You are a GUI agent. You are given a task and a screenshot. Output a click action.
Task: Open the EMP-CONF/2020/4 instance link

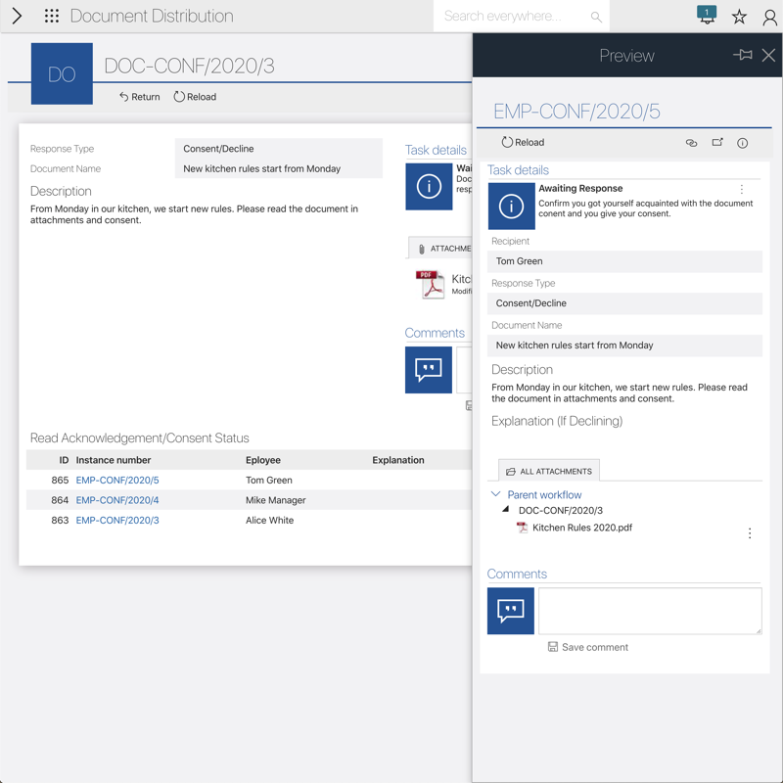(117, 500)
